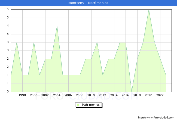Click the 2002 x-axis label
The image size is (177, 122).
pos(45,95)
